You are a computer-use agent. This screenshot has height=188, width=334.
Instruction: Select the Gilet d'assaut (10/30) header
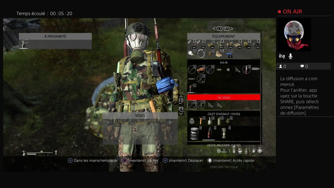(224, 114)
